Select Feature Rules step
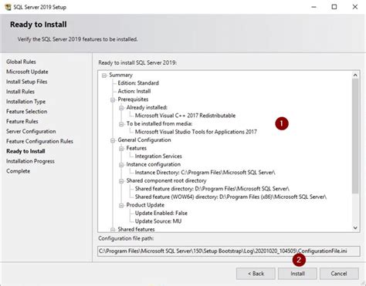Viewport: 366px width, 286px height. (x=22, y=121)
